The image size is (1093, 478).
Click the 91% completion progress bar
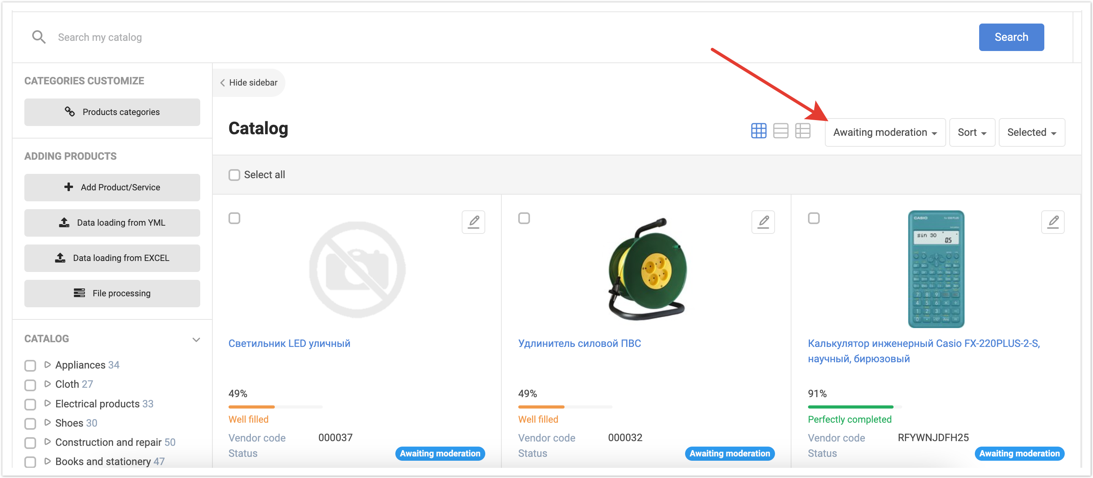pos(854,407)
